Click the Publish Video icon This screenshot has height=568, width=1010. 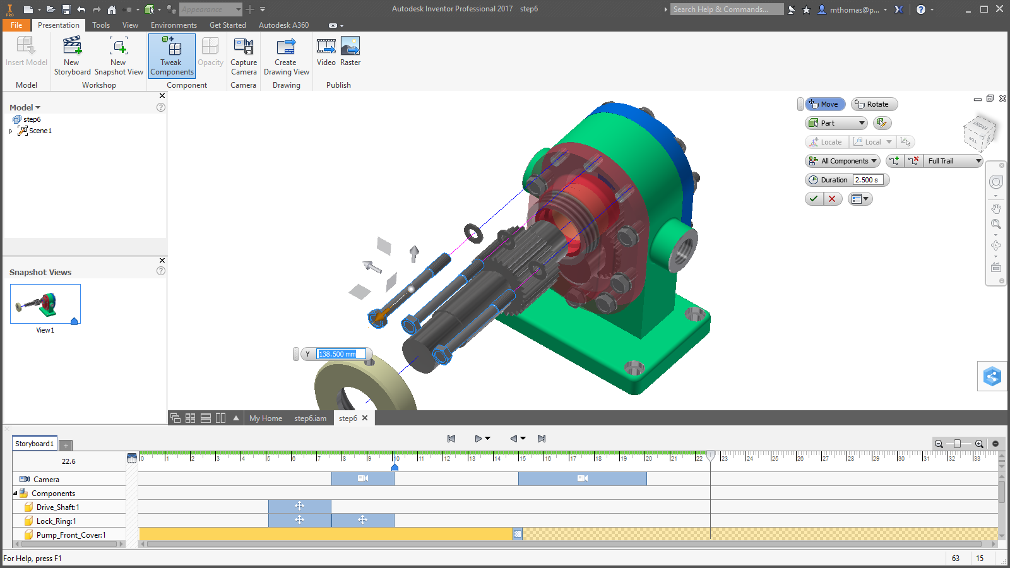pos(326,49)
